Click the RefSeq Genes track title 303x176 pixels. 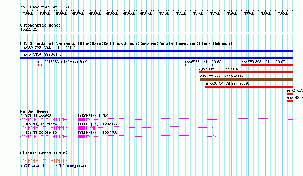34,111
